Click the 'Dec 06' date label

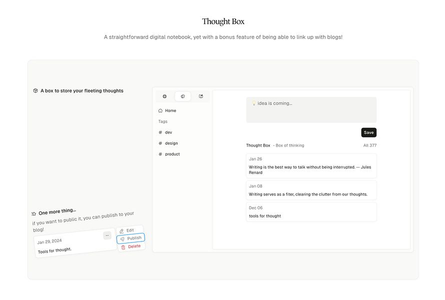pos(255,208)
